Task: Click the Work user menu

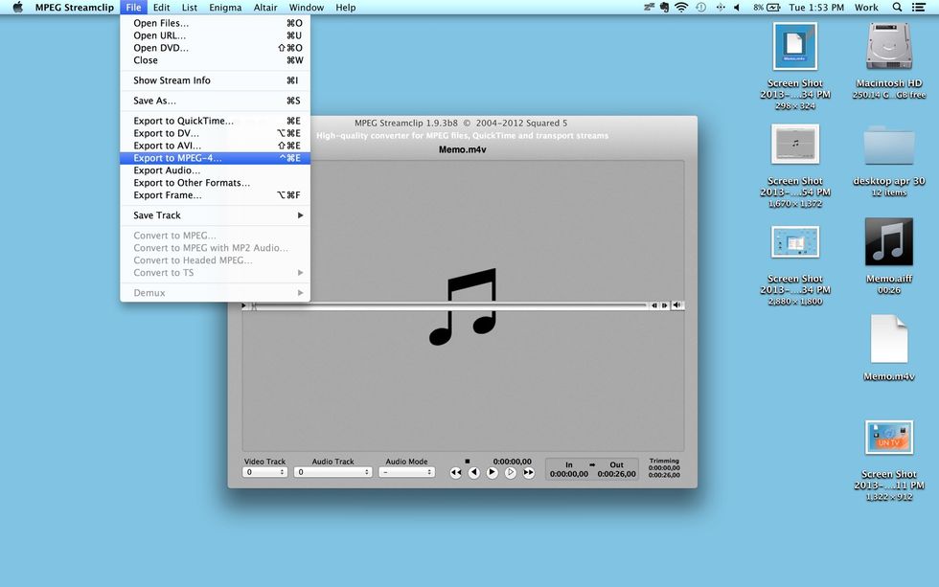Action: click(x=866, y=7)
